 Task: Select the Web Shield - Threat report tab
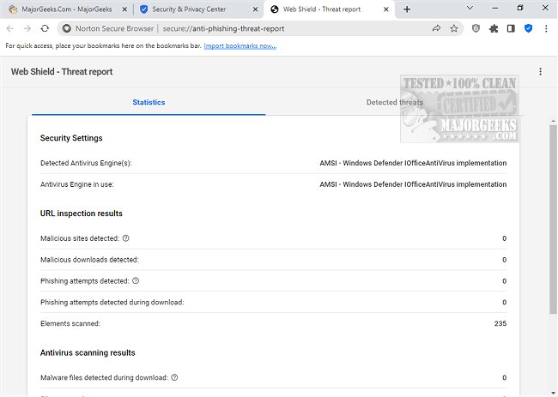[330, 9]
